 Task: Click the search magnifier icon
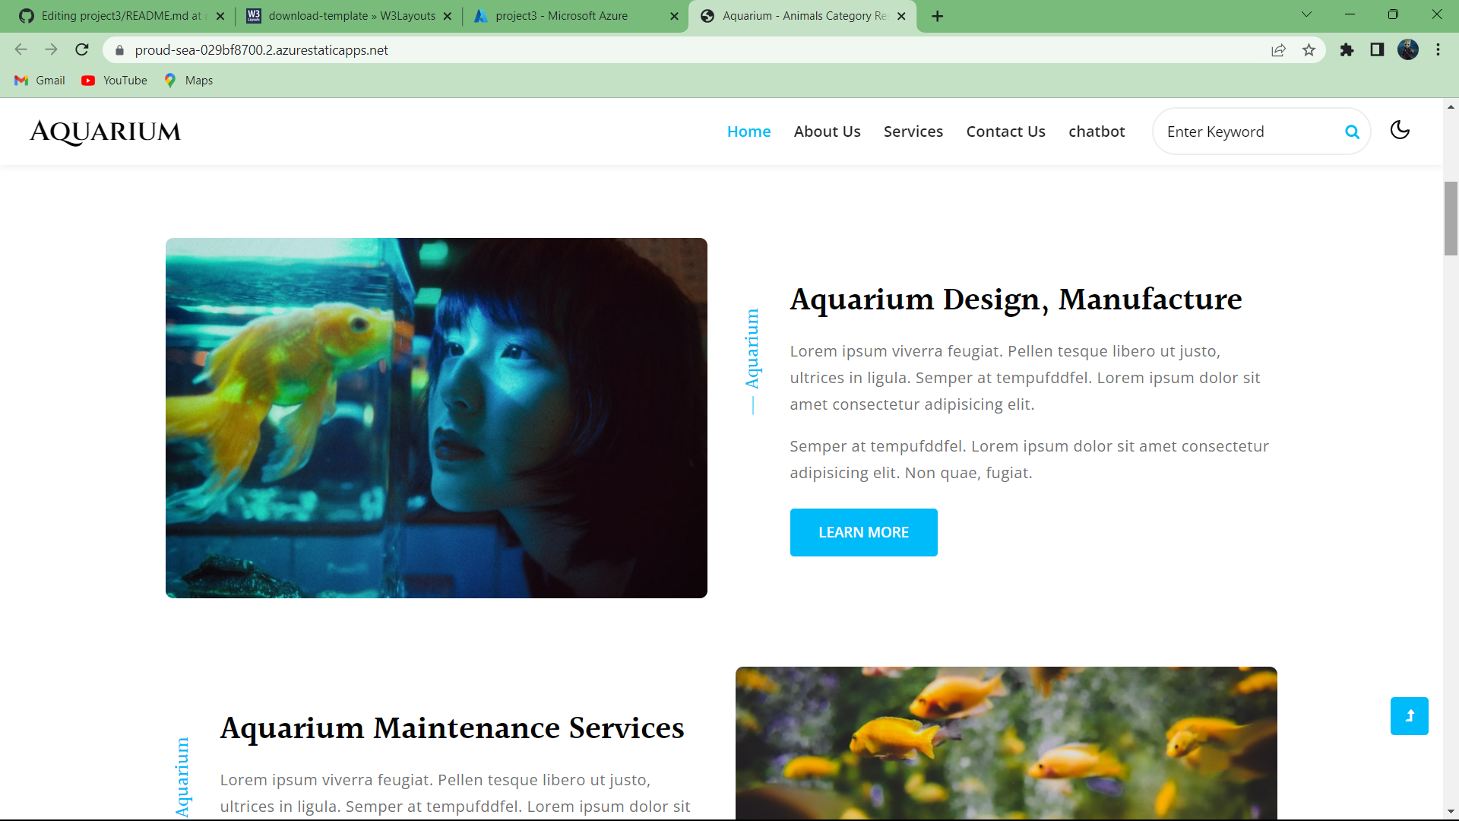(1352, 132)
